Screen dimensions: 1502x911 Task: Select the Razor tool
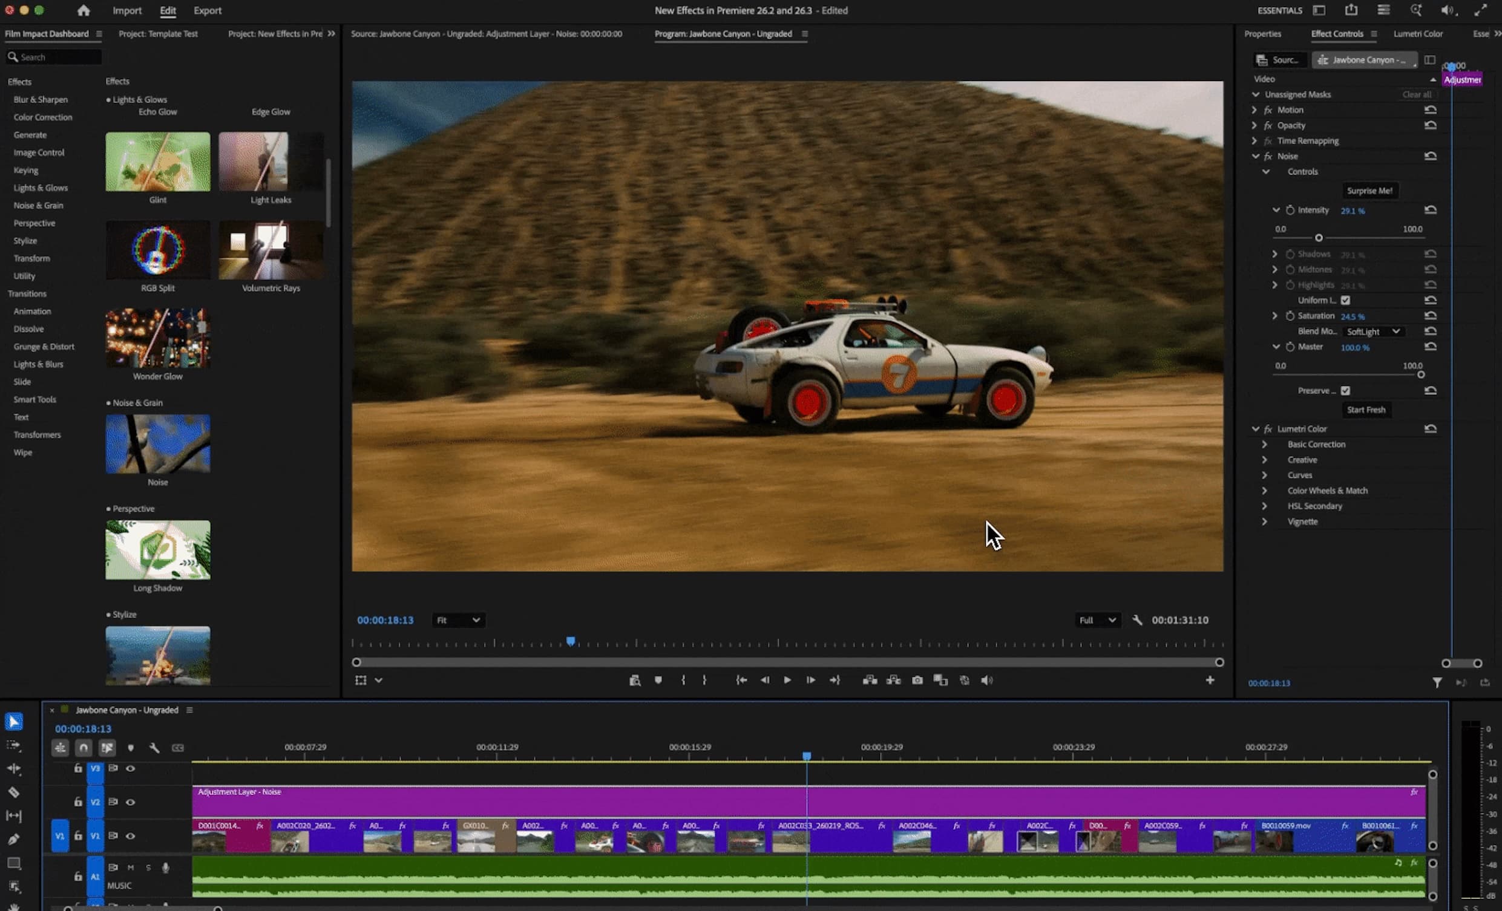coord(13,792)
